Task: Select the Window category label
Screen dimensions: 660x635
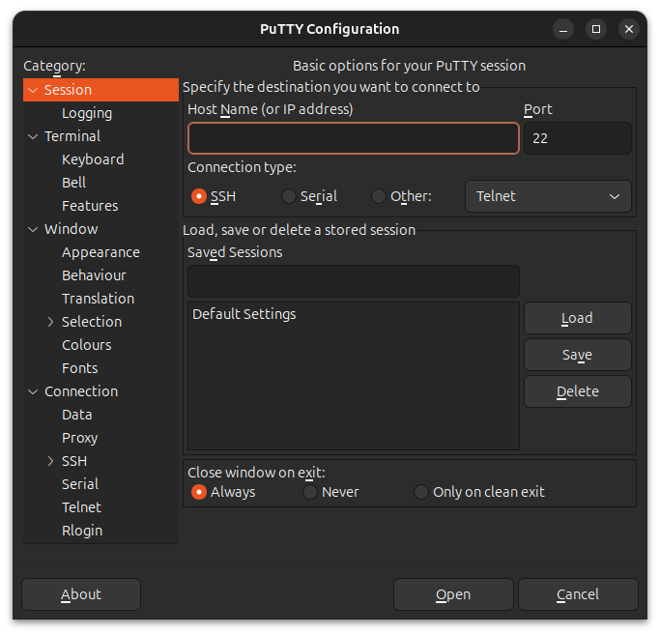Action: point(72,229)
